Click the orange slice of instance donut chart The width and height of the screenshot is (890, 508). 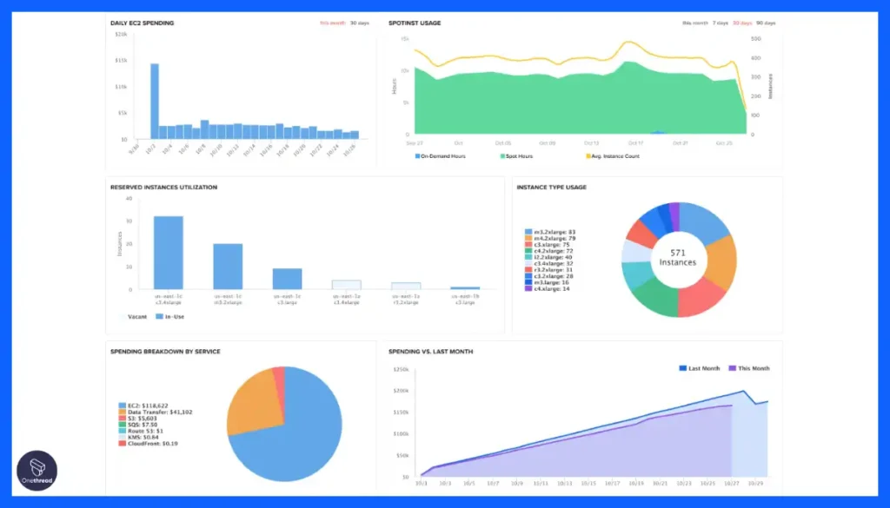[721, 262]
